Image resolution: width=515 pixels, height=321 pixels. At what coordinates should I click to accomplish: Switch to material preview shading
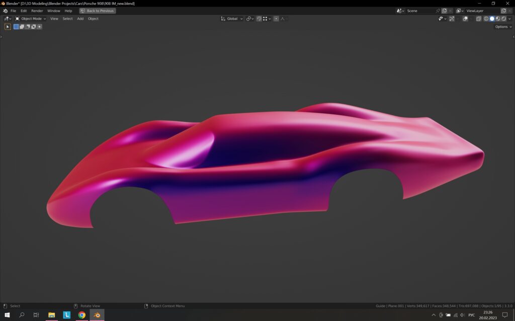(498, 19)
